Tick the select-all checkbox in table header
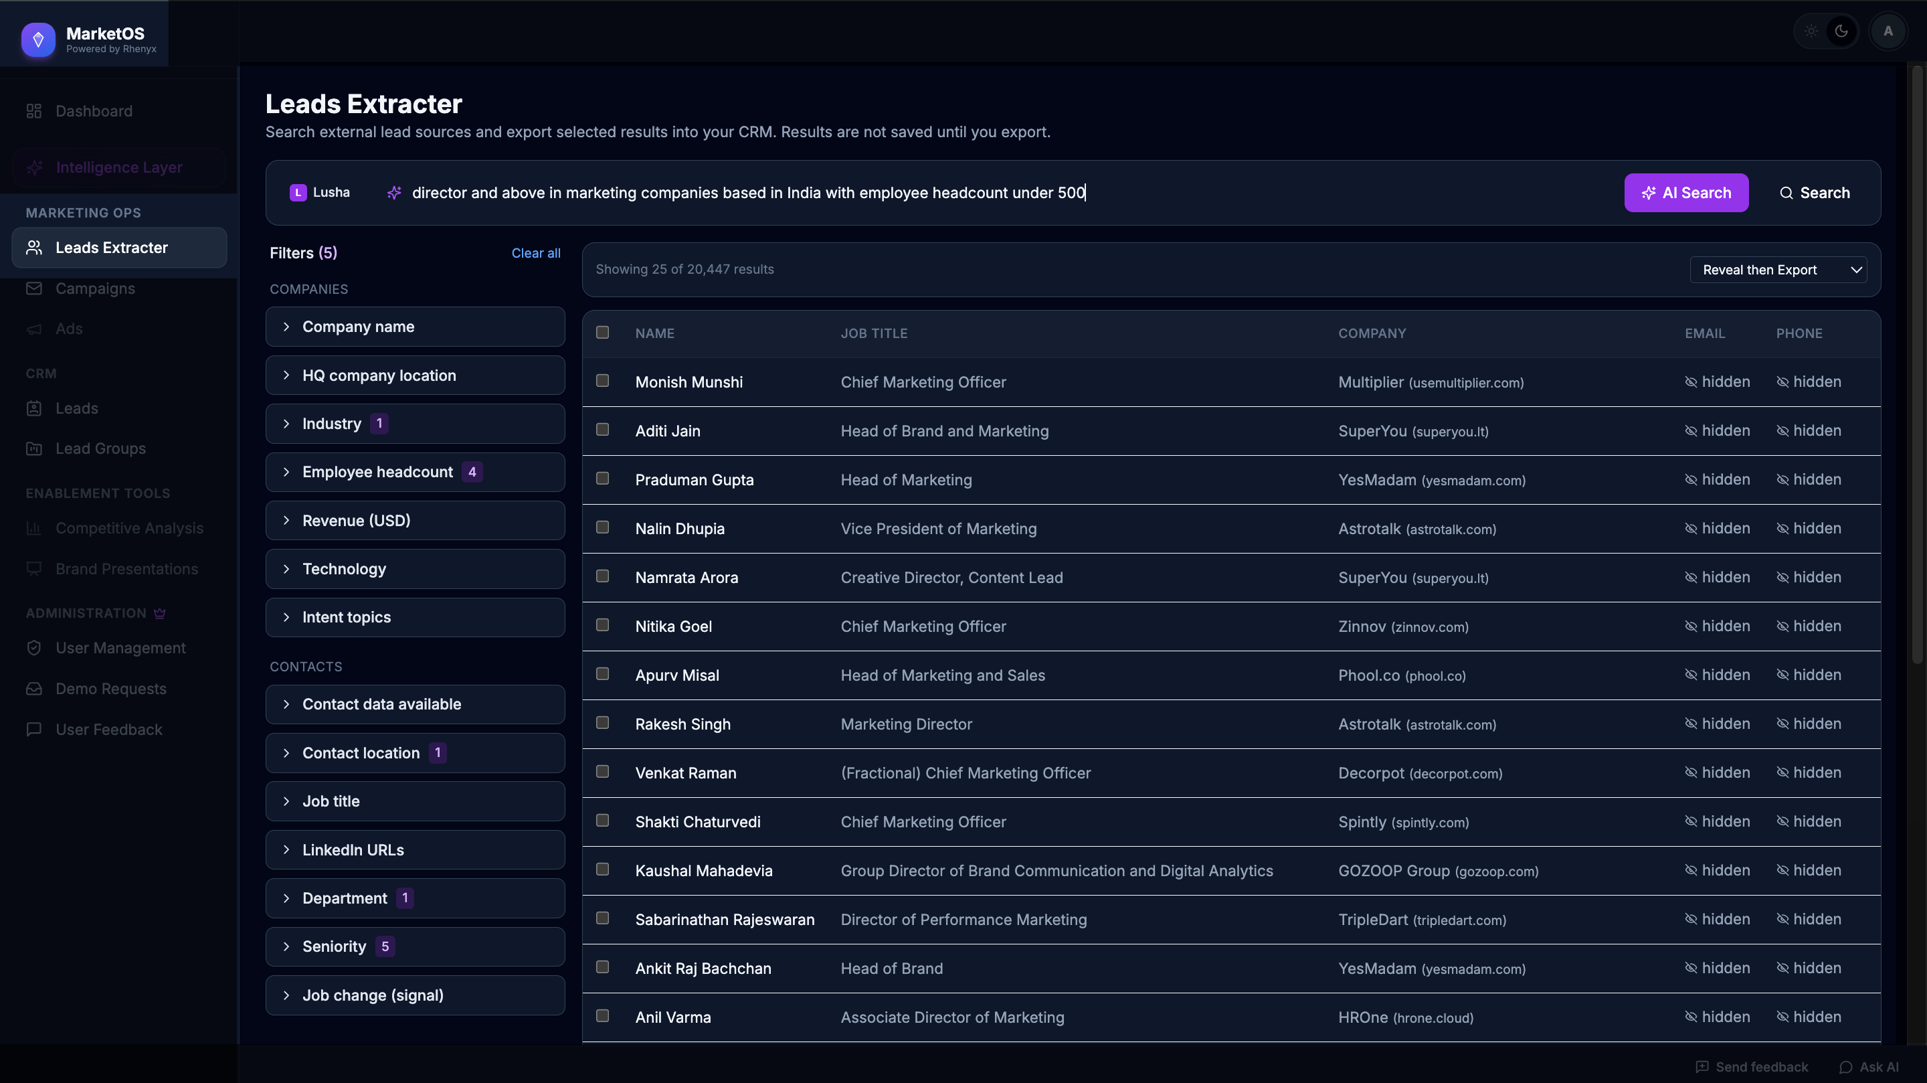1927x1083 pixels. 602,332
